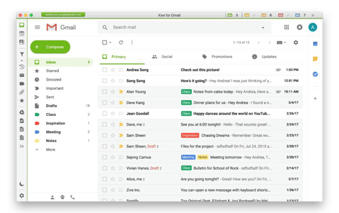The height and width of the screenshot is (213, 339).
Task: Open input tools keyboard dropdown
Action: pos(281,42)
